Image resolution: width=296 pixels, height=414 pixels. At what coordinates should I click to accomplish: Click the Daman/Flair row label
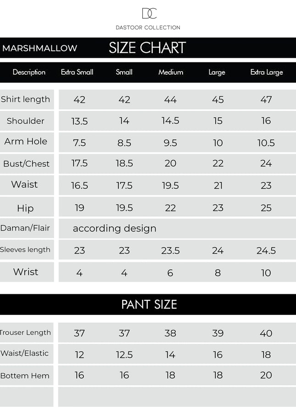tap(25, 228)
